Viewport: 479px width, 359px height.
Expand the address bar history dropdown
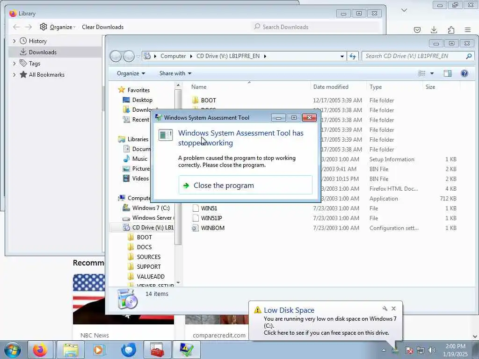342,56
